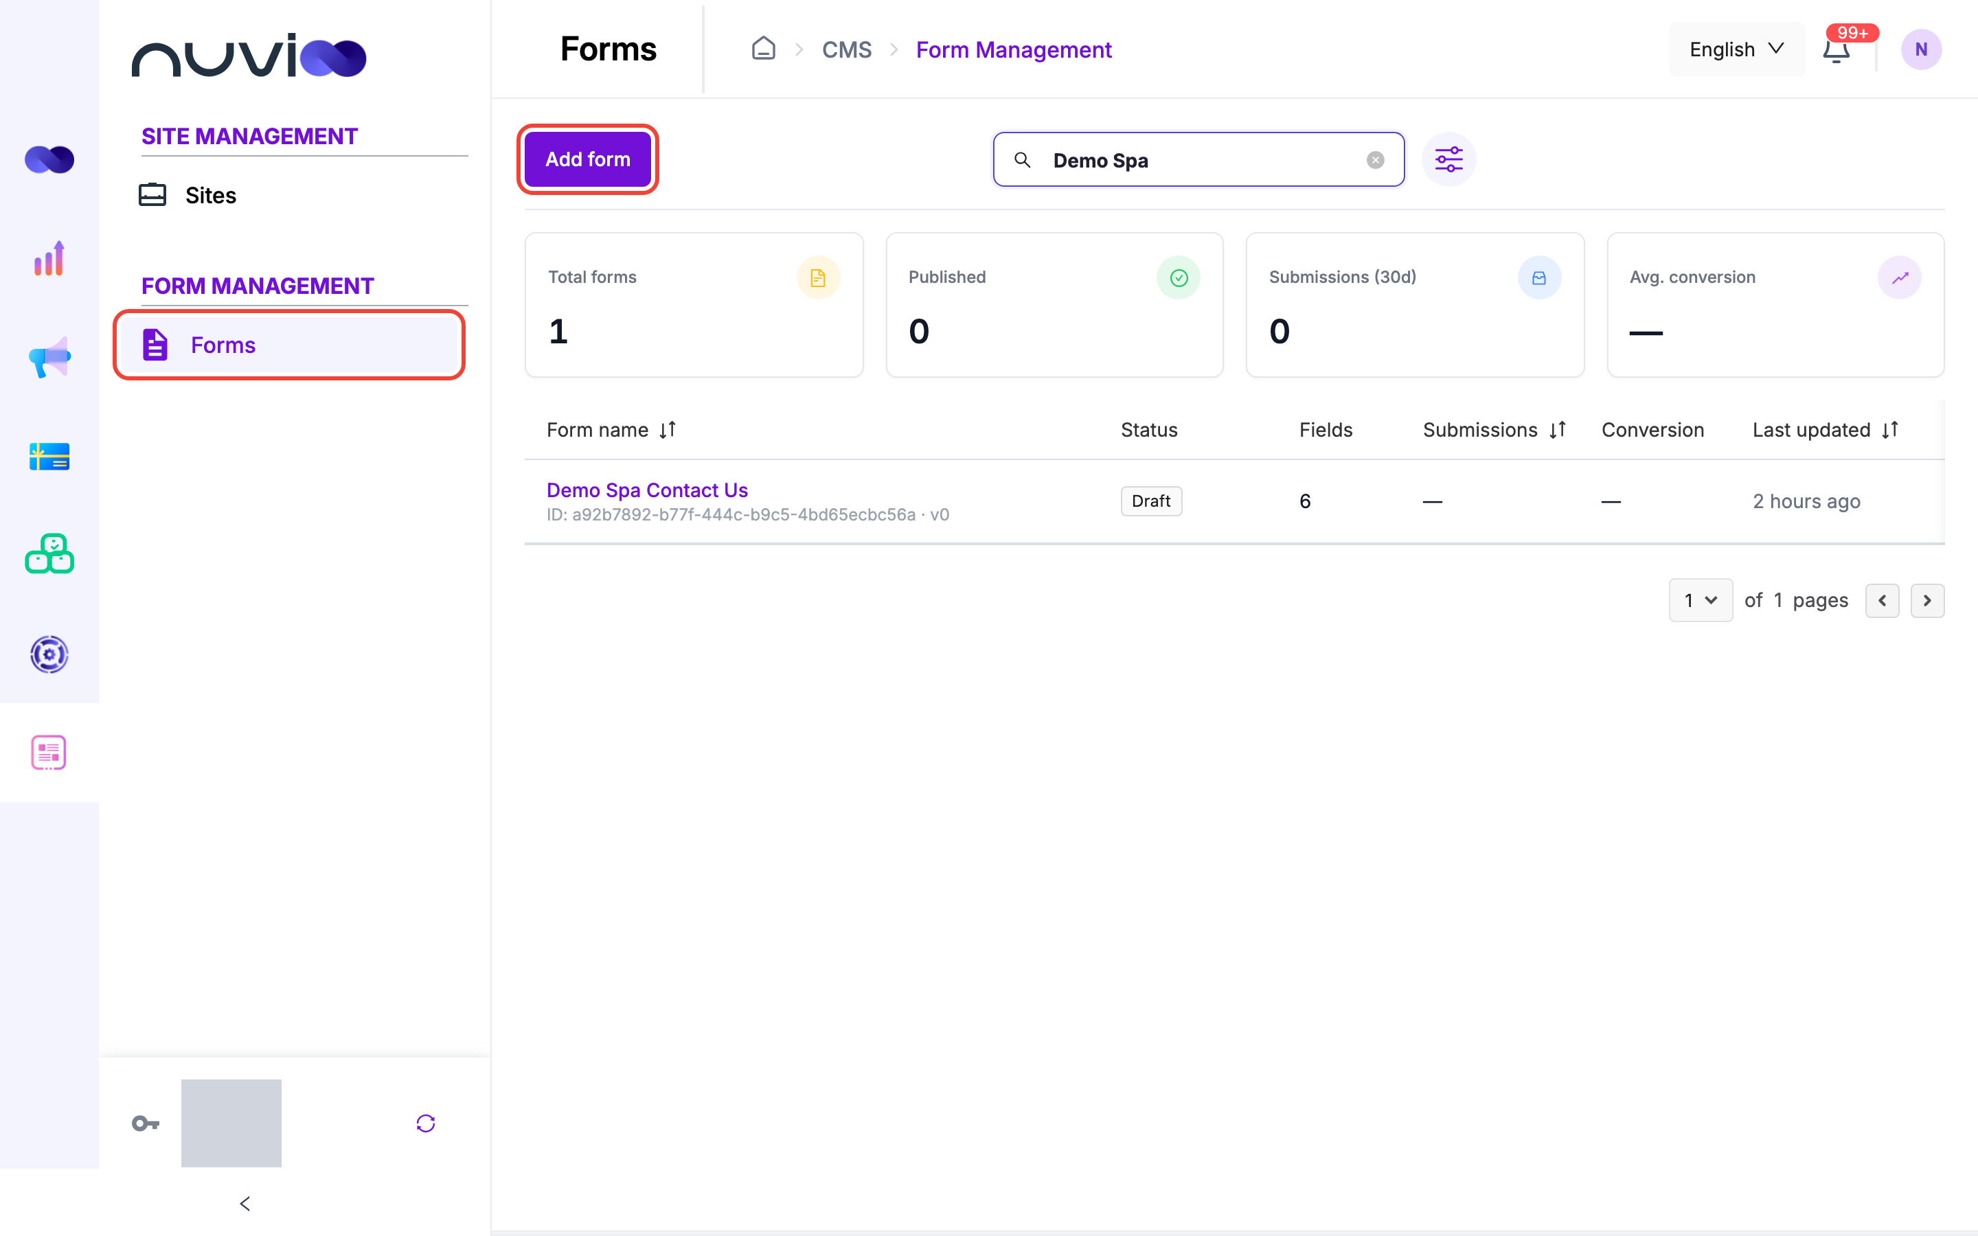Click the Add form button
The width and height of the screenshot is (1978, 1236).
[588, 159]
